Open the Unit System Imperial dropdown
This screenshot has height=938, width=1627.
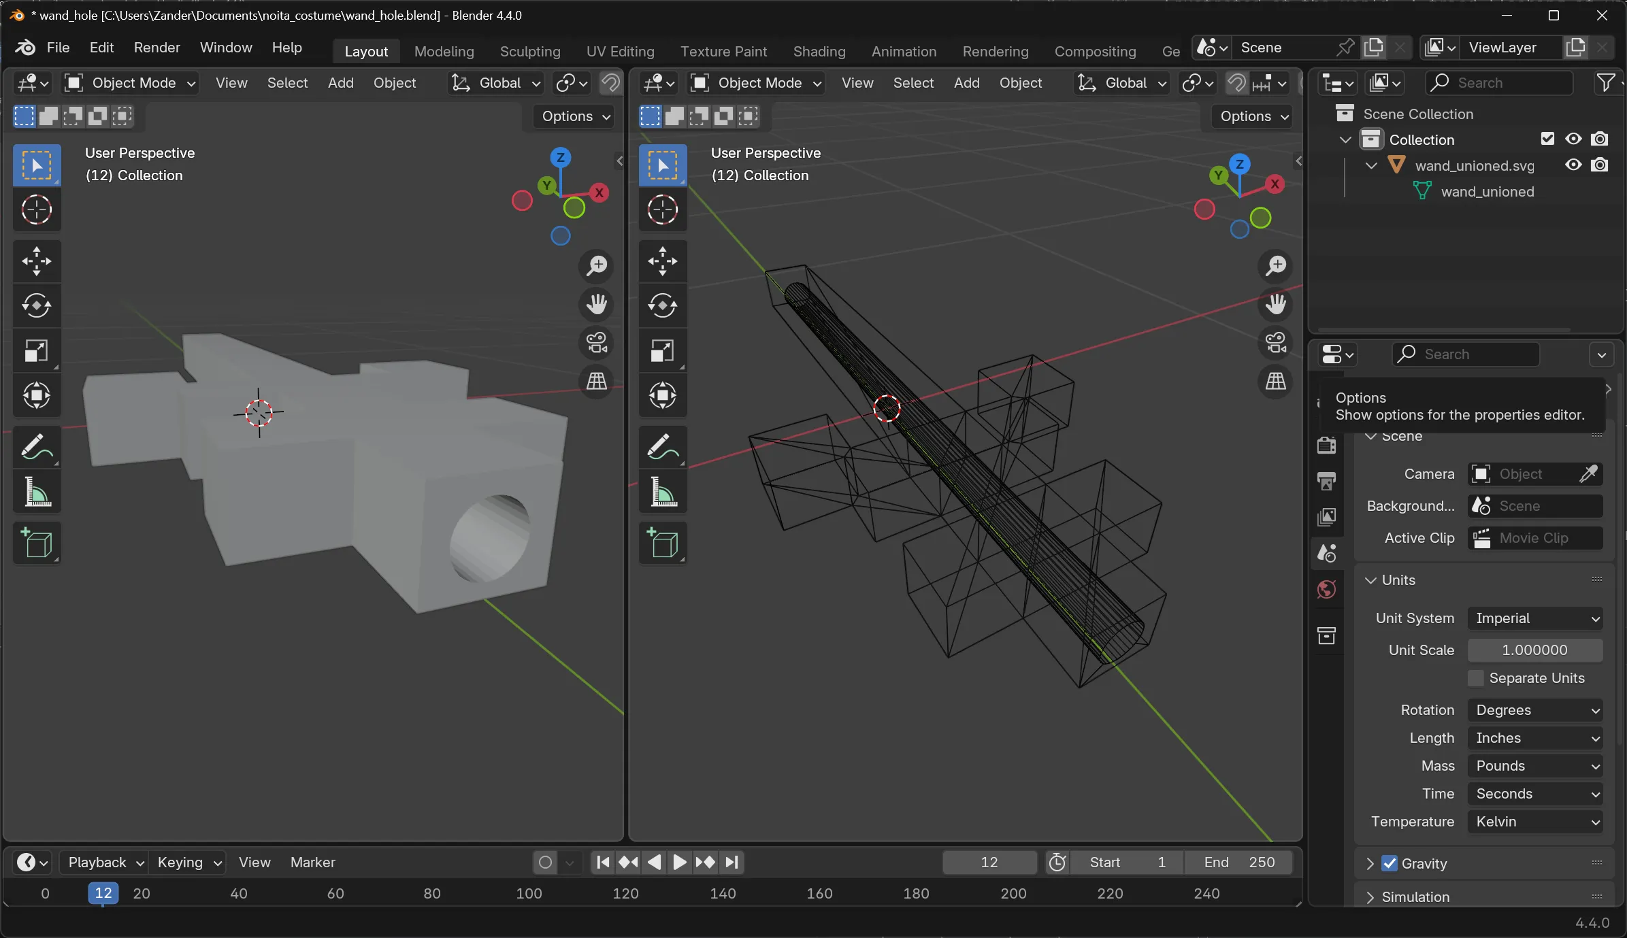pyautogui.click(x=1534, y=618)
